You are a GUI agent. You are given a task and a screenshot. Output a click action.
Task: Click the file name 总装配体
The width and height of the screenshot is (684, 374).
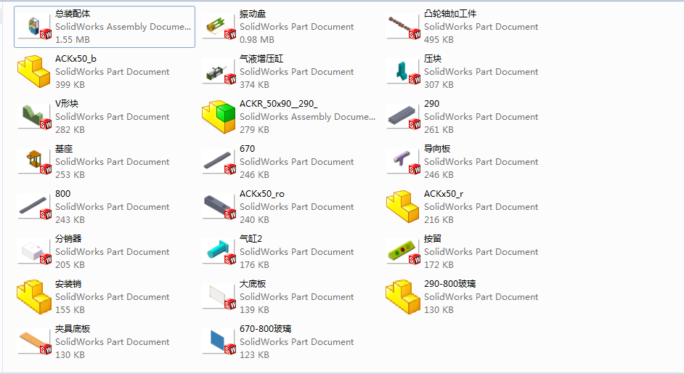(x=73, y=14)
